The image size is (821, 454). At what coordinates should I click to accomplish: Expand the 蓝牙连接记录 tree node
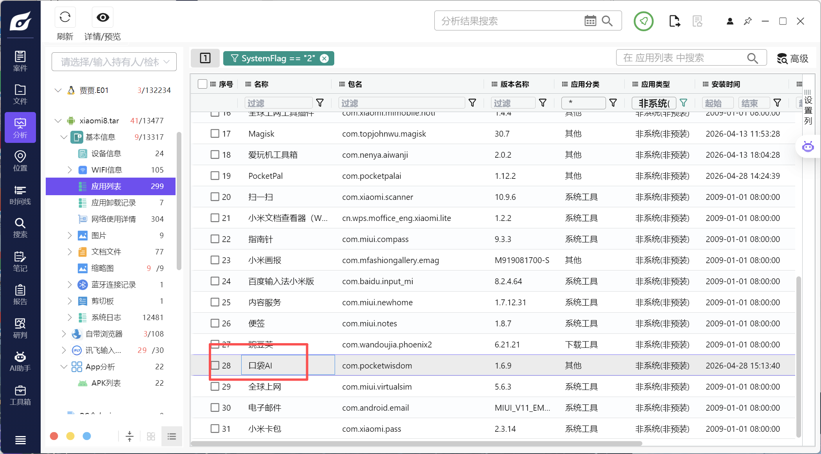(x=70, y=285)
